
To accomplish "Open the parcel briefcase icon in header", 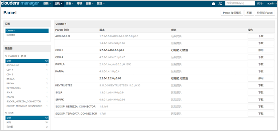I will tap(214, 3).
